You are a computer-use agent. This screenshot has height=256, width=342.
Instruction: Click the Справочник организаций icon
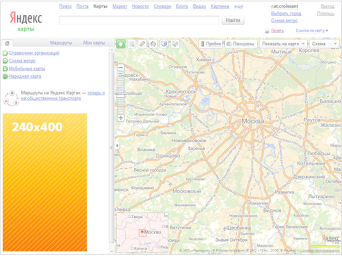[5, 53]
